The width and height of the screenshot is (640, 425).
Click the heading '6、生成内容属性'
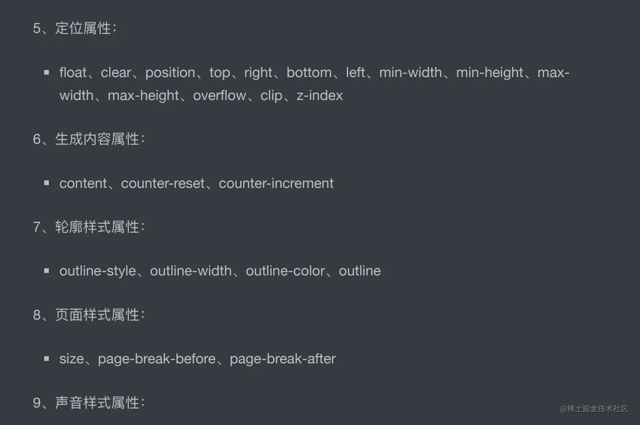[88, 139]
